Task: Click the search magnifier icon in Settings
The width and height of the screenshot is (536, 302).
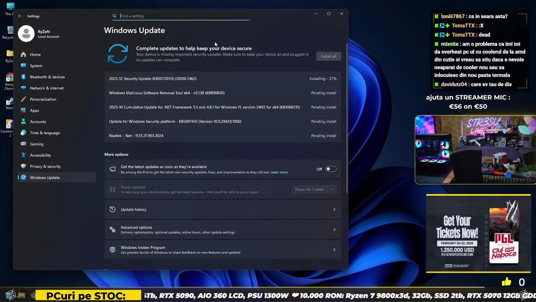Action: [114, 16]
